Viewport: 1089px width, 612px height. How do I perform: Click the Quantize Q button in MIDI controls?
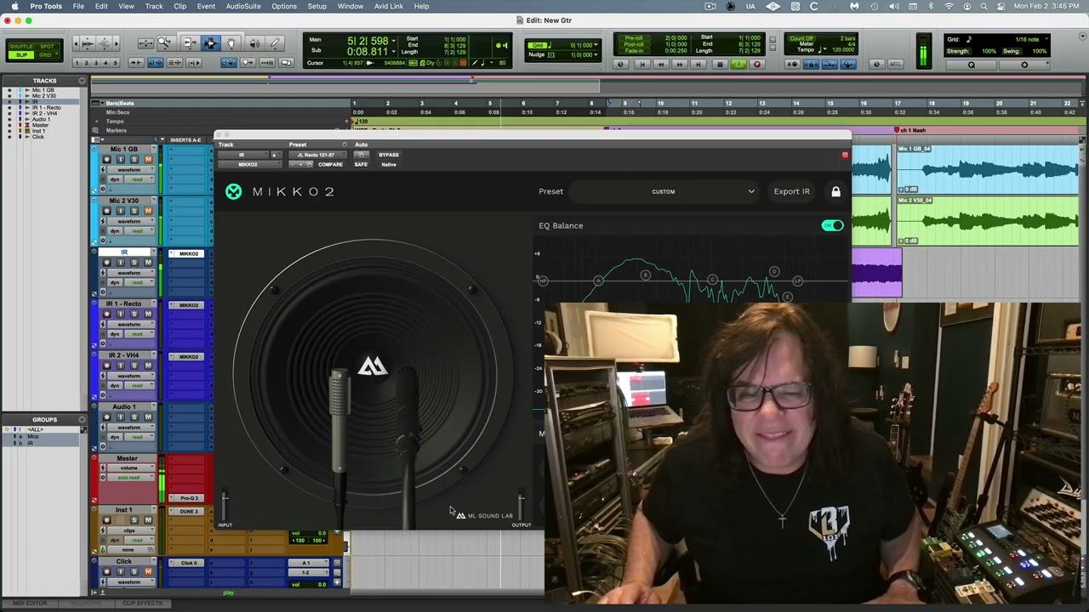972,65
